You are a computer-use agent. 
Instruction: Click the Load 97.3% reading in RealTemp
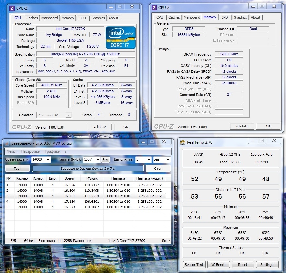pos(230,162)
